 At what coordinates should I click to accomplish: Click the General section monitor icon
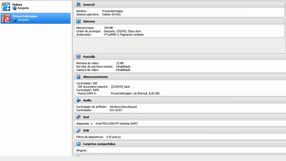point(78,4)
